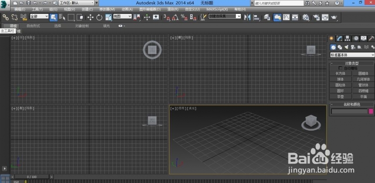
Task: Toggle the Angle Snap icon
Action: (x=175, y=17)
